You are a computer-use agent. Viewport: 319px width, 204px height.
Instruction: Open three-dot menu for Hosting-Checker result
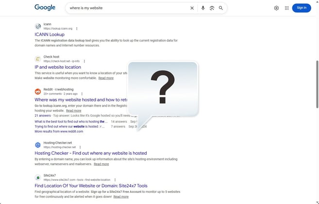pos(80,147)
